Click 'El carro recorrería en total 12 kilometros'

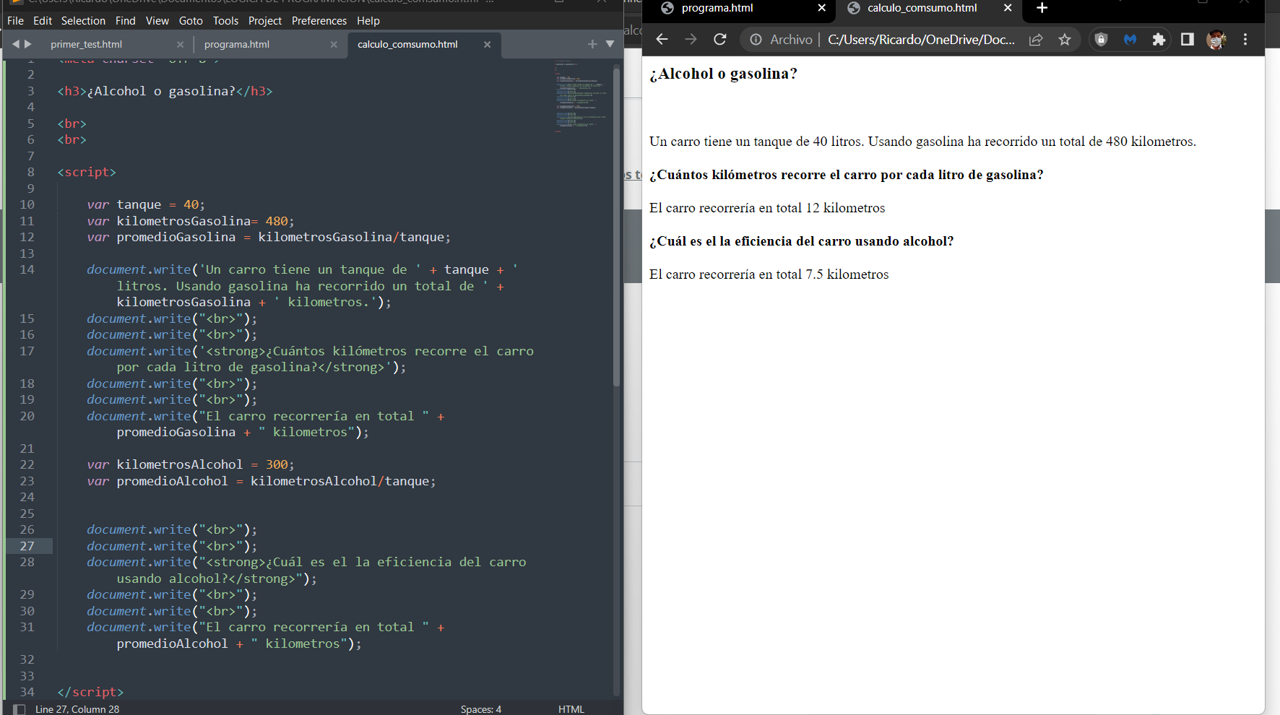coord(767,208)
